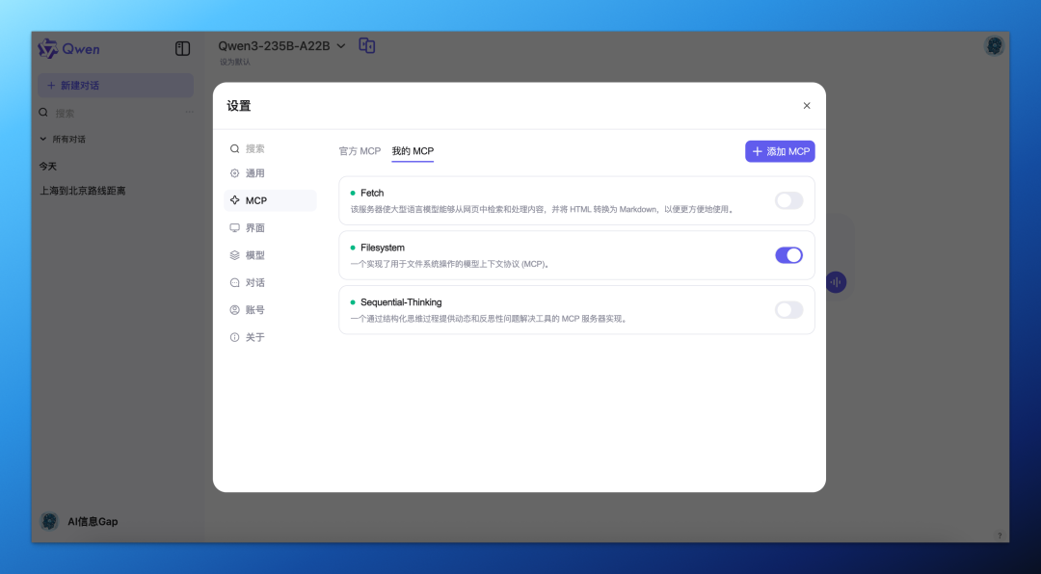1041x574 pixels.
Task: Open the MCP settings section
Action: tap(270, 200)
